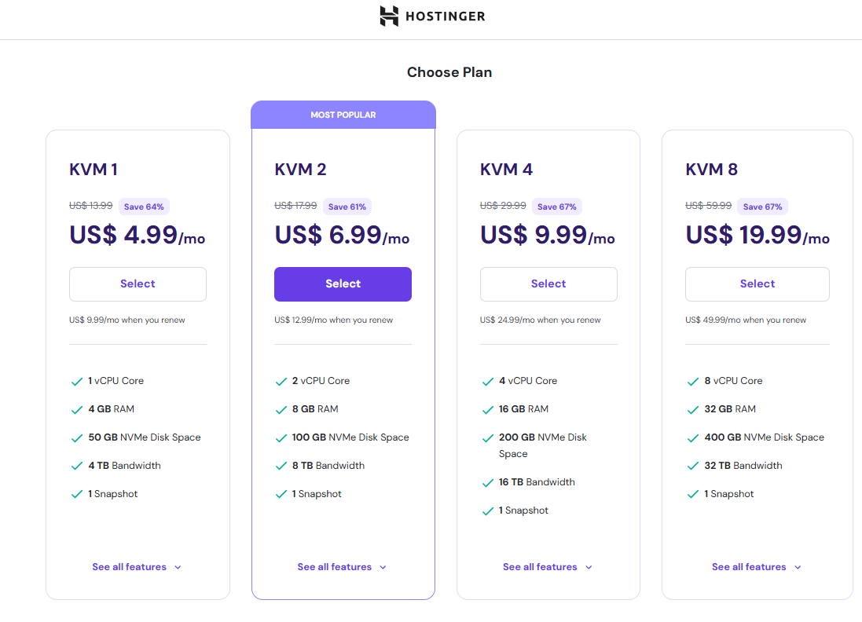Click the US$ 49.99/mo renewal note

click(x=746, y=320)
